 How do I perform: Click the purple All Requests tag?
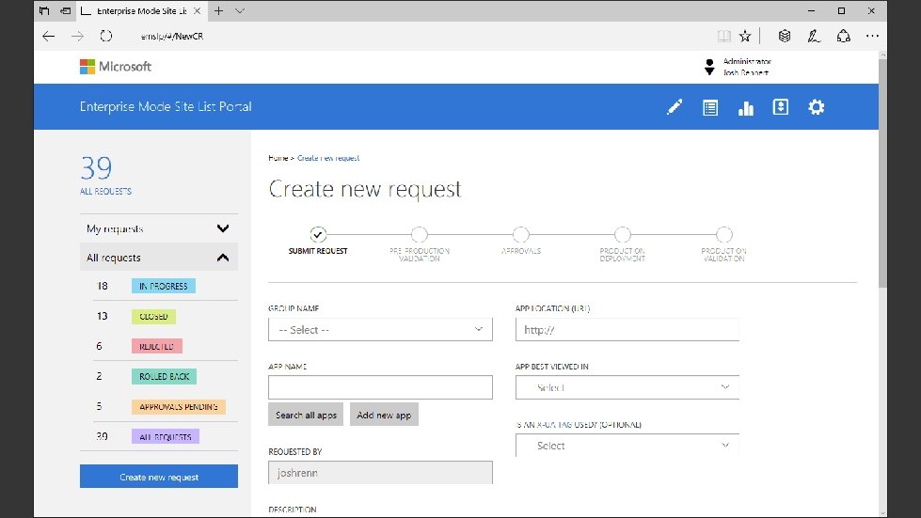166,436
